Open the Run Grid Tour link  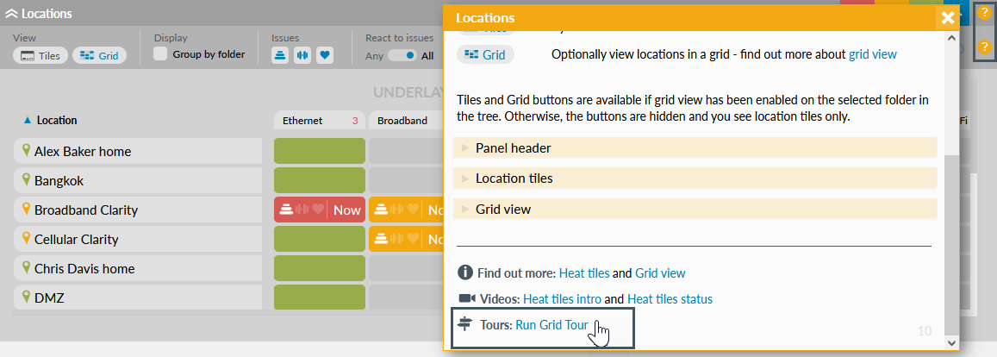tap(551, 325)
